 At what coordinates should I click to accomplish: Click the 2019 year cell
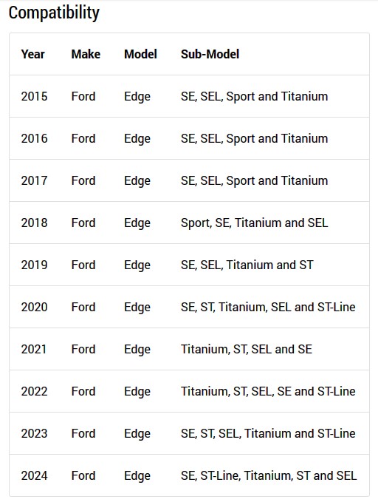pos(34,265)
